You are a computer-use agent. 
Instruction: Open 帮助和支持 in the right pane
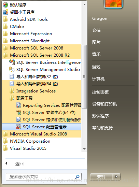(x=102, y=128)
